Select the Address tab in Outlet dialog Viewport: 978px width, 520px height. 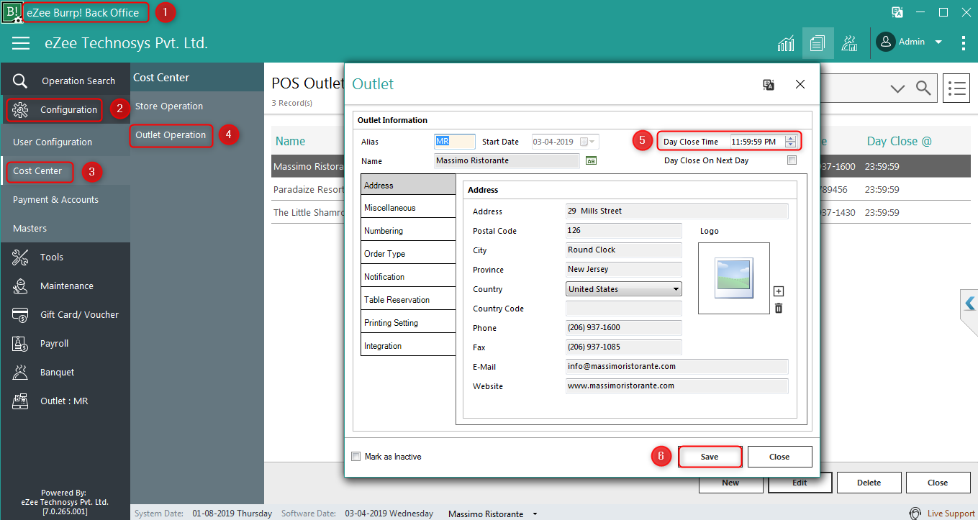(x=408, y=185)
